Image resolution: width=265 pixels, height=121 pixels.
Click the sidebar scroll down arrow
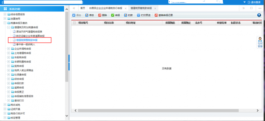coord(67,116)
